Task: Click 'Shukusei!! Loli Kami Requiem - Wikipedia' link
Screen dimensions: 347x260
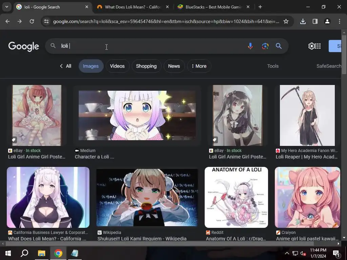Action: (x=142, y=239)
